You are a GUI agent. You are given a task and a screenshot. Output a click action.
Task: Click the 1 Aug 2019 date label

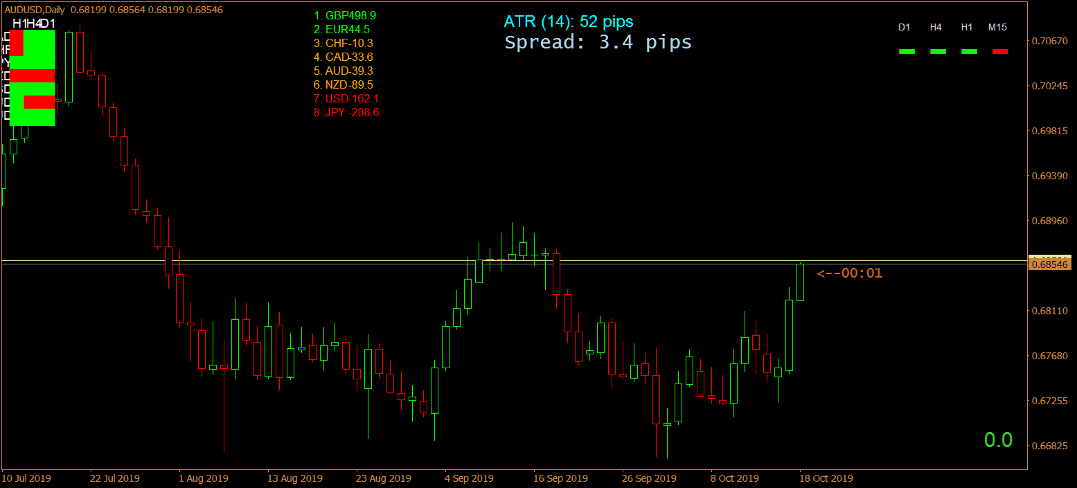(204, 478)
